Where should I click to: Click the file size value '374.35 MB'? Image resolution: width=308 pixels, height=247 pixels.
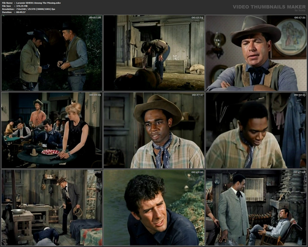pyautogui.click(x=22, y=6)
